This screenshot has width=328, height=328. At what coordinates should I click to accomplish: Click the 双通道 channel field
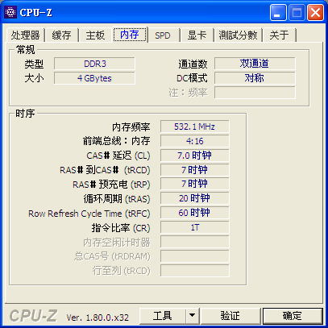tap(255, 64)
